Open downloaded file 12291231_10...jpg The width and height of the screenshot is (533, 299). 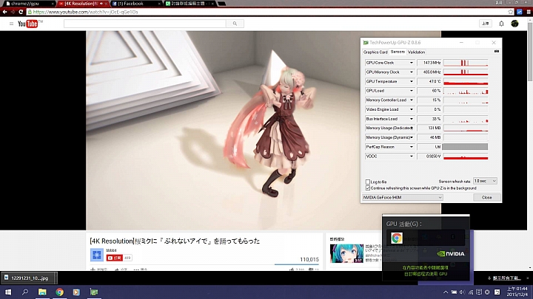[29, 278]
